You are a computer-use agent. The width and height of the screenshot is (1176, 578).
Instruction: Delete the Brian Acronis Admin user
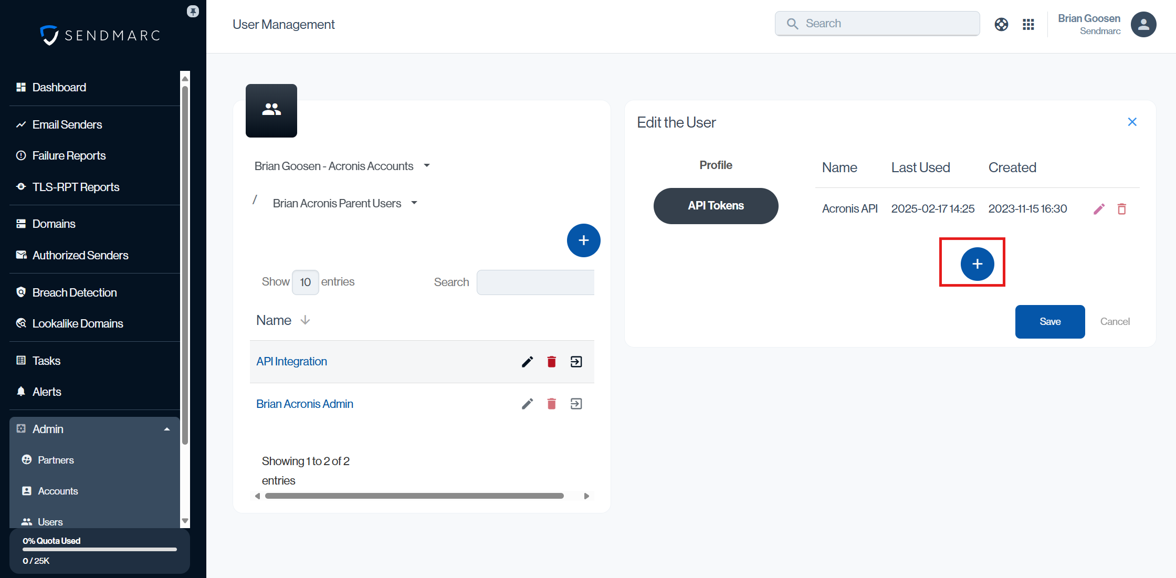pos(551,404)
